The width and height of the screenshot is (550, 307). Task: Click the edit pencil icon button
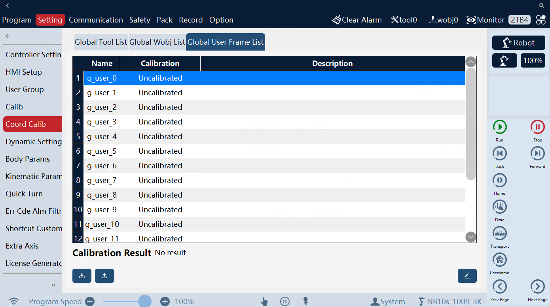point(467,276)
